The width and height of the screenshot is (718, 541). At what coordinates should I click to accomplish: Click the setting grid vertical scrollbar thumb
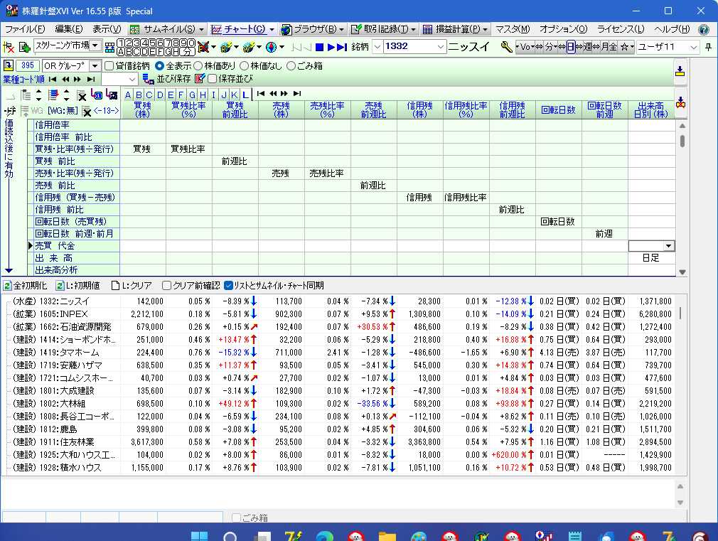[x=682, y=141]
